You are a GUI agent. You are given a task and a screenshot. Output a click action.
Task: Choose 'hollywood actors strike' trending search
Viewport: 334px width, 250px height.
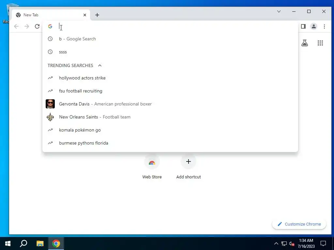(x=170, y=78)
